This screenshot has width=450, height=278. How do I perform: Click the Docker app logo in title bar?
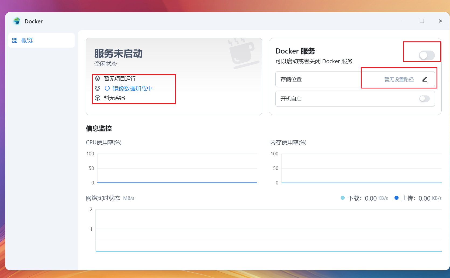pyautogui.click(x=17, y=21)
